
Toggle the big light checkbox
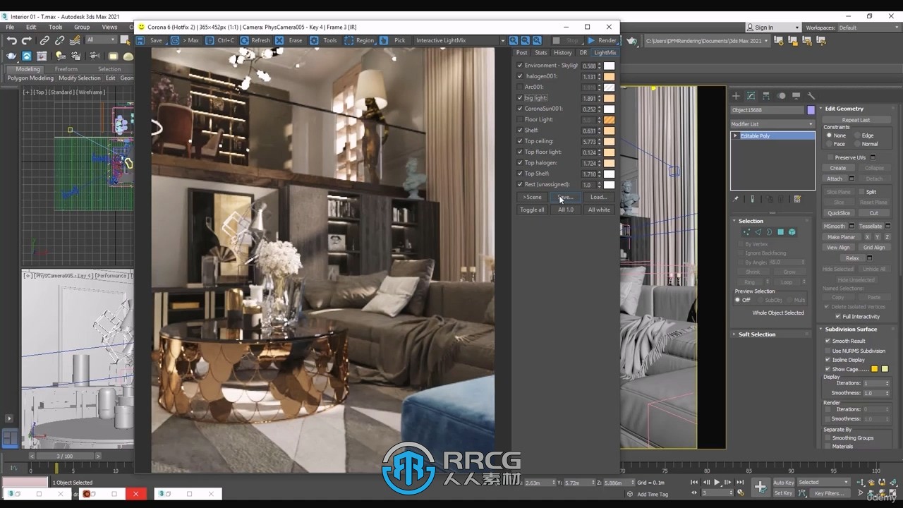(520, 98)
